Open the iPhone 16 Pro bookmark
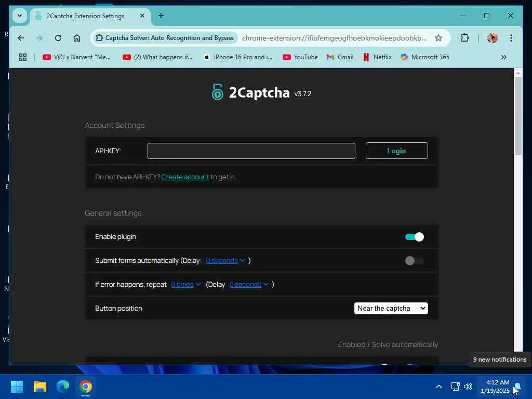Image resolution: width=532 pixels, height=399 pixels. coord(238,57)
